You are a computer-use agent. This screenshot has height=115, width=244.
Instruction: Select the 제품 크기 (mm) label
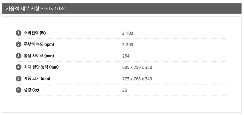click(37, 79)
